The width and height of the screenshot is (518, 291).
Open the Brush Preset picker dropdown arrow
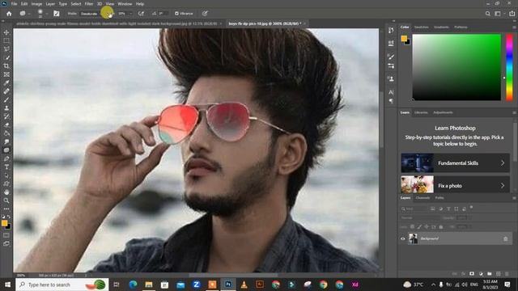coord(47,14)
